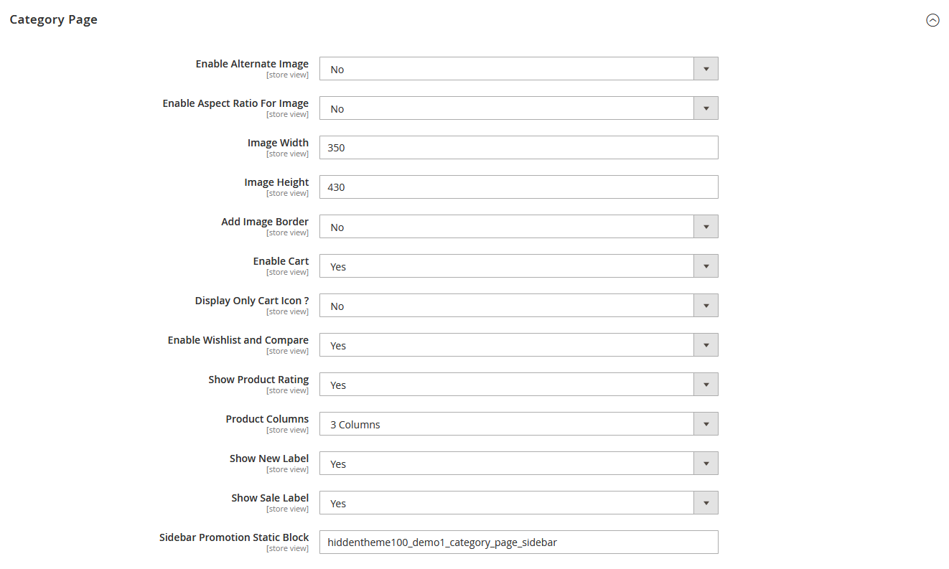The image size is (949, 569).
Task: Click the store view link under Image Width
Action: [287, 153]
